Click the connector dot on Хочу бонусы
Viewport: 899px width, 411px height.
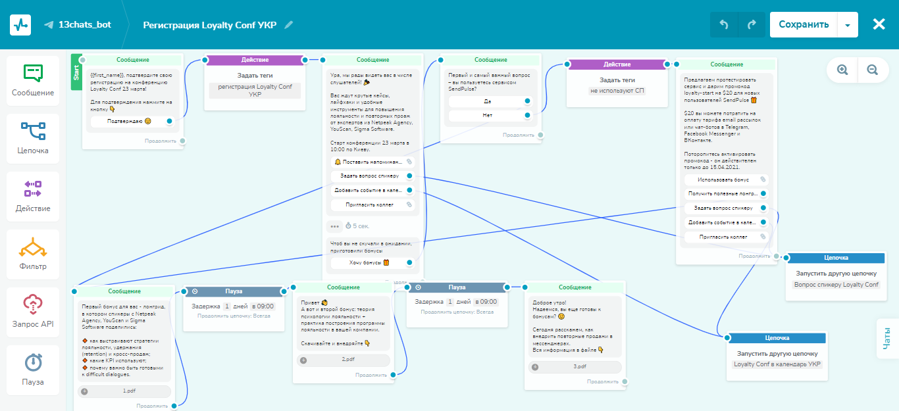click(409, 263)
